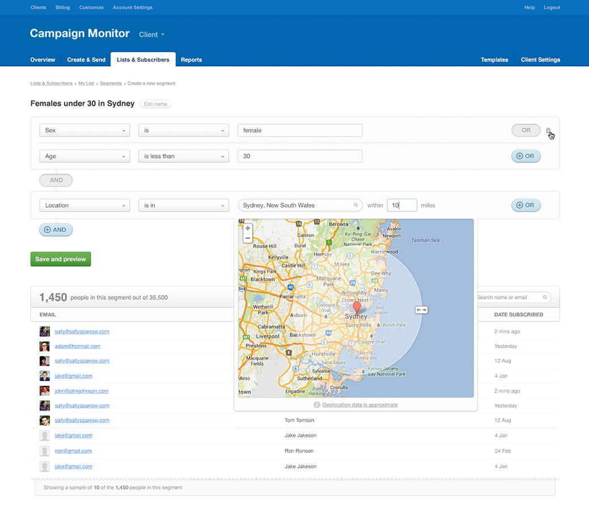The height and width of the screenshot is (525, 589).
Task: Click the subscriber search magnifier icon
Action: click(x=545, y=298)
